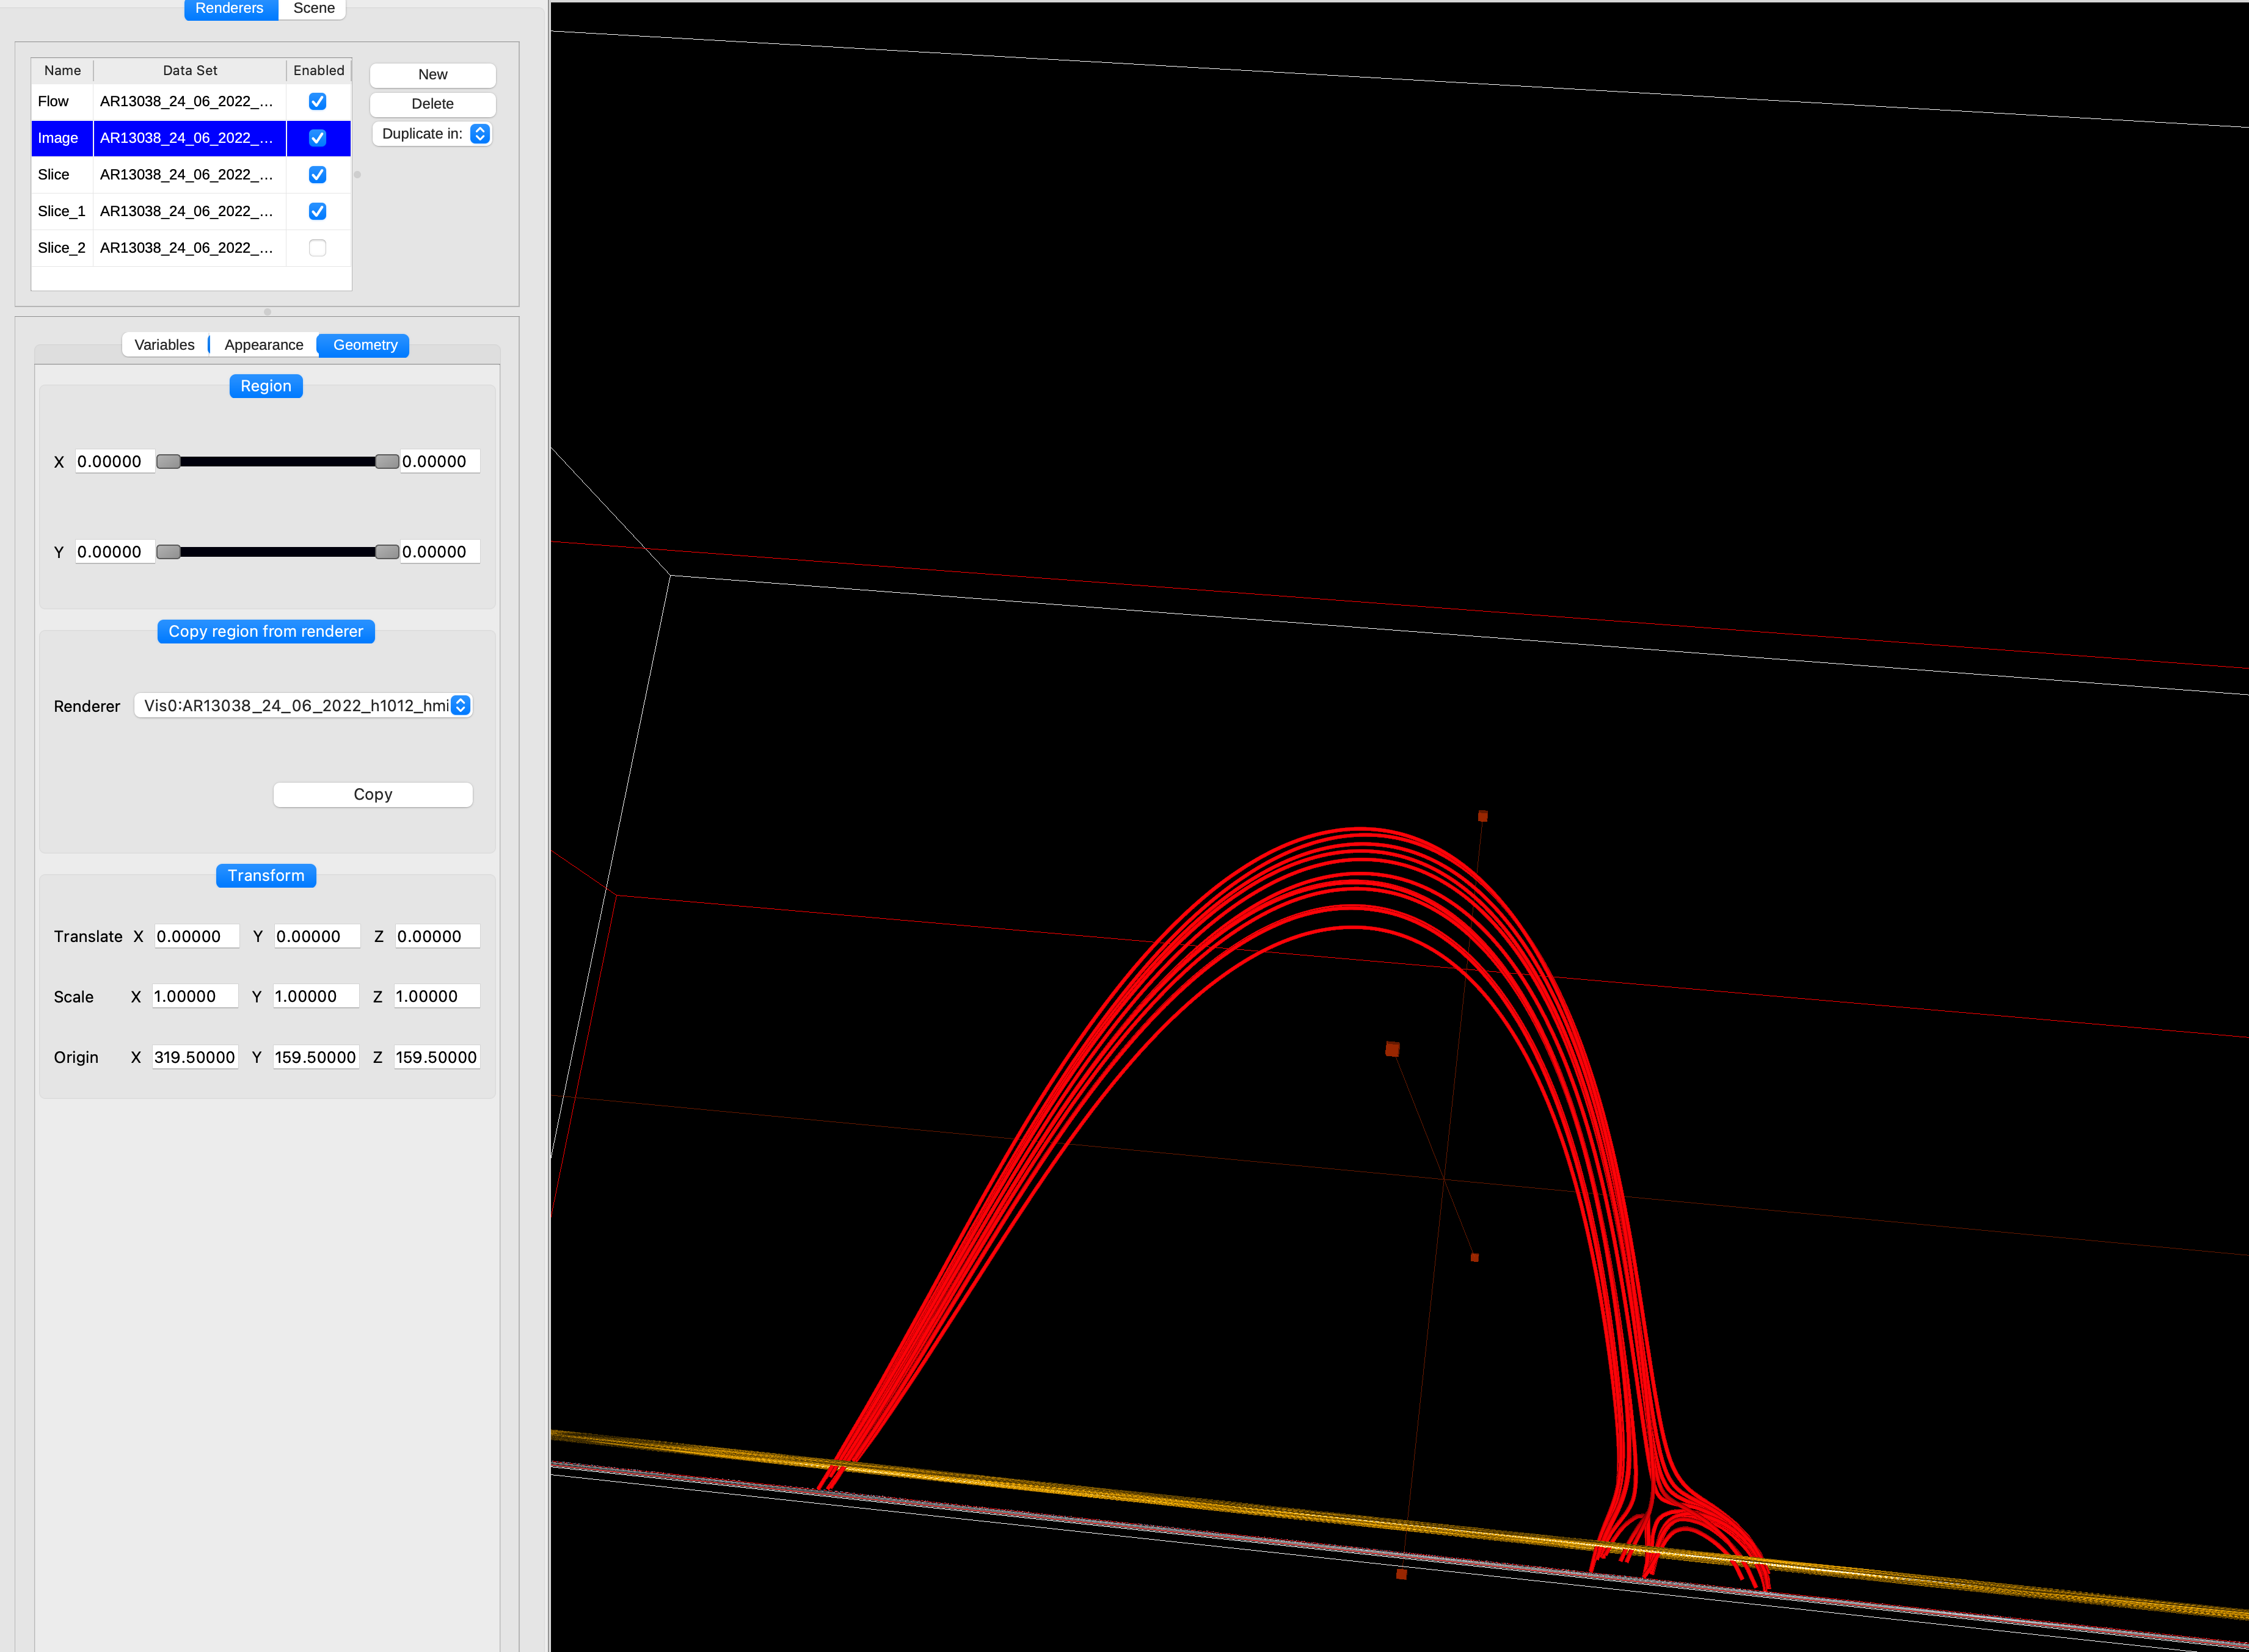Screen dimensions: 2249x1652
Task: Open the Appearance tab
Action: 263,345
